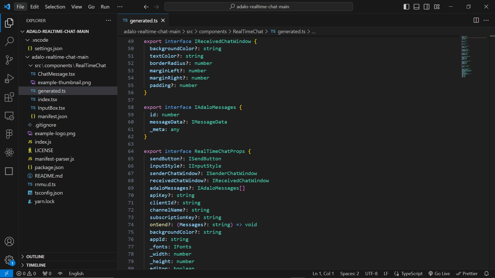Image resolution: width=495 pixels, height=278 pixels.
Task: Click the Accounts icon
Action: point(9,241)
